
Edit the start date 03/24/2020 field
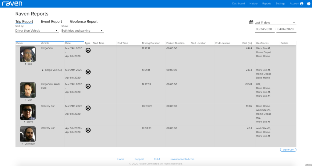pos(265,29)
